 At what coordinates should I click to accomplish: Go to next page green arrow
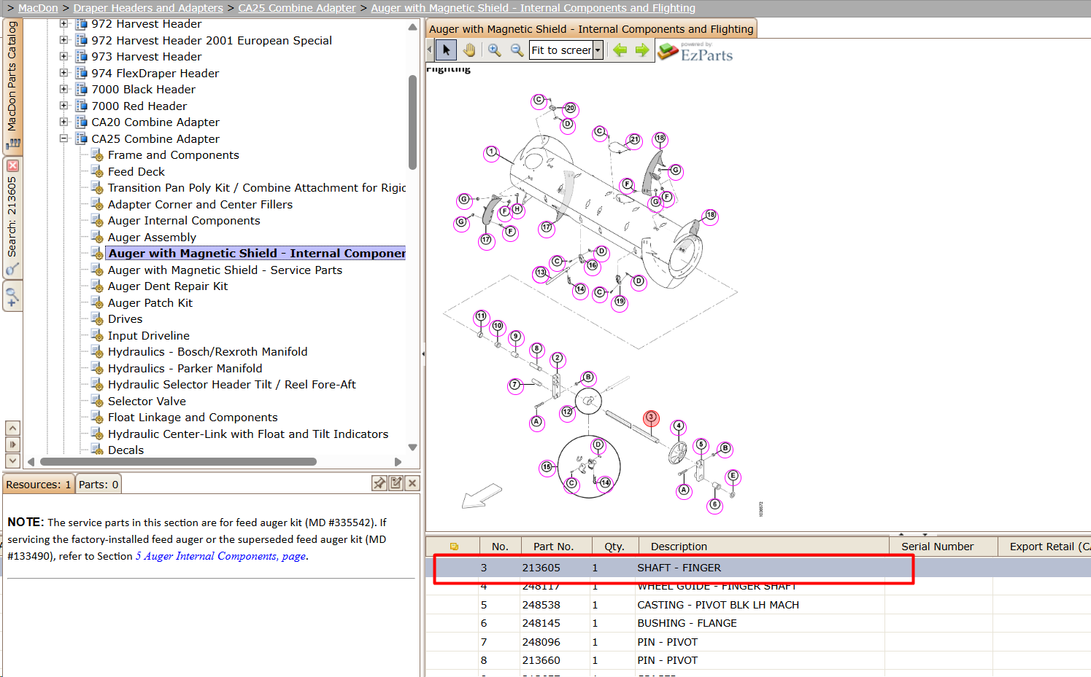tap(642, 50)
